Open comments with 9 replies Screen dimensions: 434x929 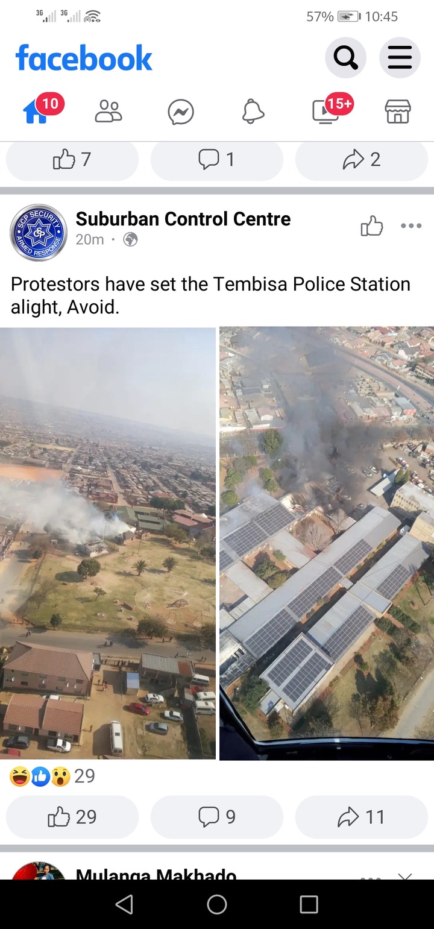pos(217,817)
